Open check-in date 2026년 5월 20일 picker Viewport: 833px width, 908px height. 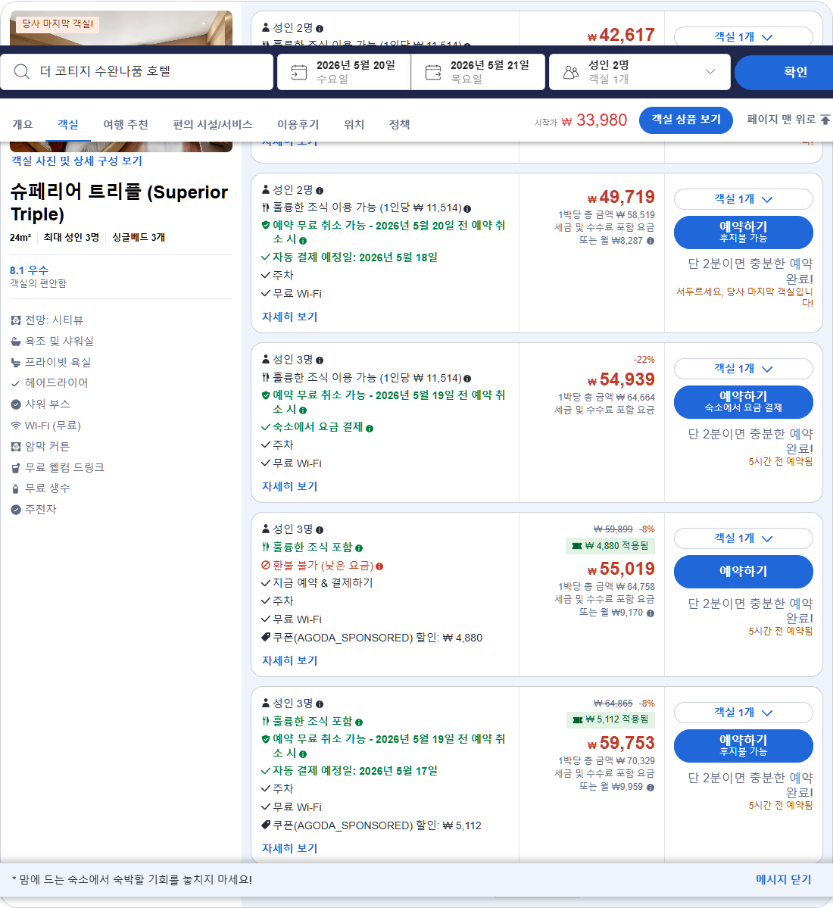(x=344, y=72)
